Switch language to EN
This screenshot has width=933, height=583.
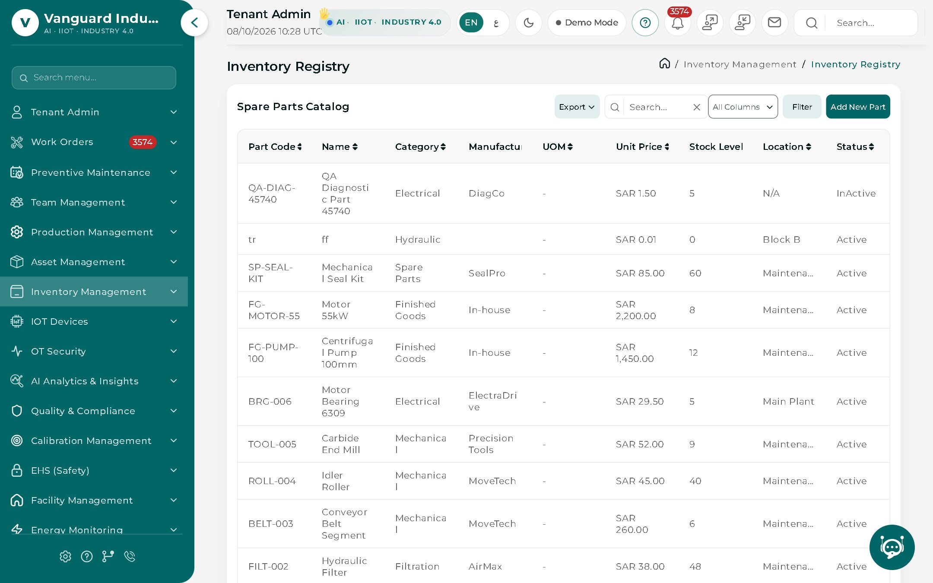pos(471,22)
